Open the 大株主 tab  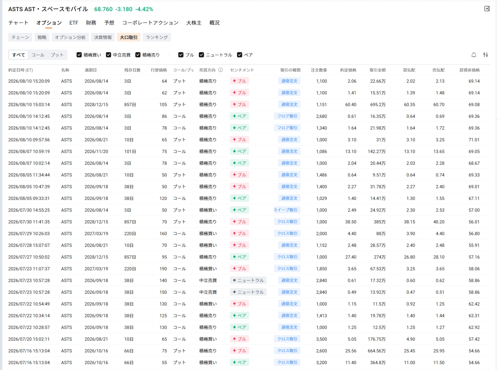tap(194, 23)
